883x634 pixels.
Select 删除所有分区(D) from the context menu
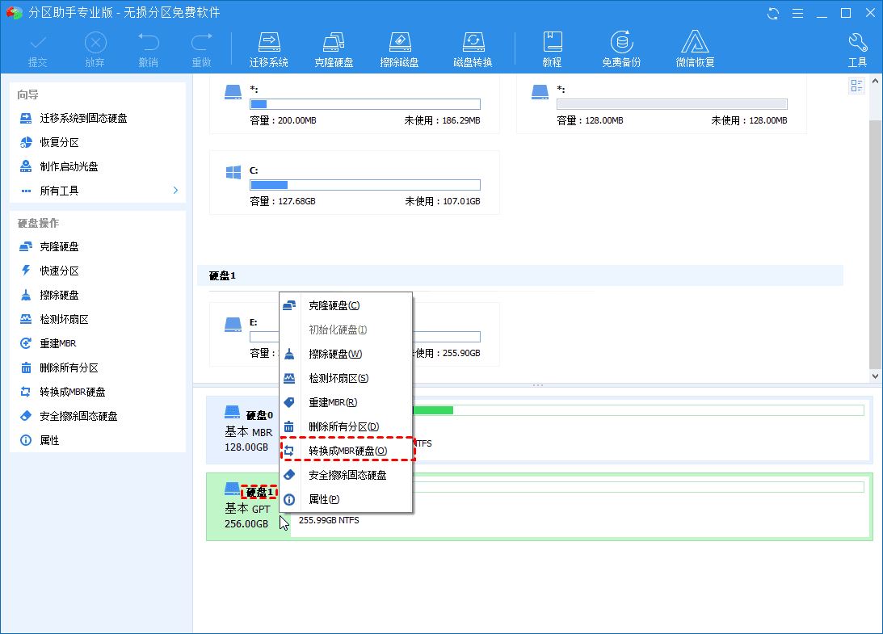[x=343, y=426]
